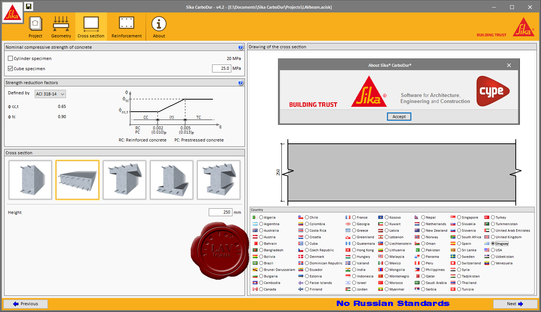Open the About info icon
541x312 pixels.
pos(159,26)
